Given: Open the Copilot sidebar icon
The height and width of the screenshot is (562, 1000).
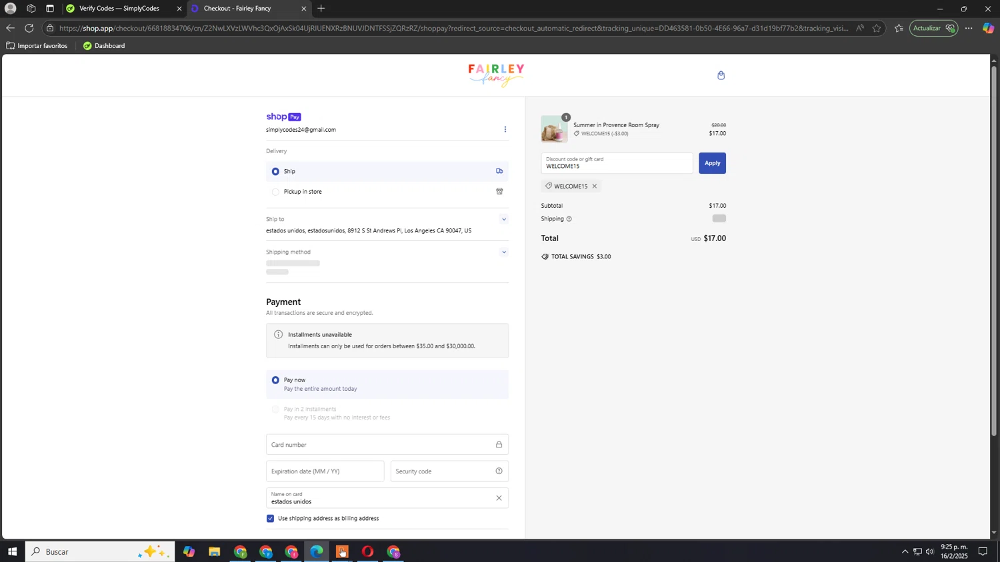Looking at the screenshot, I should coord(988,28).
